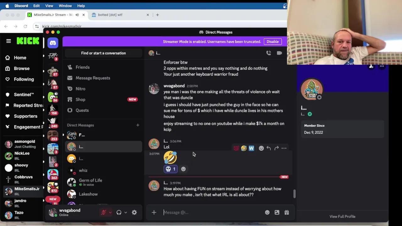Open Discord menu in macOS menu bar
This screenshot has width=402, height=226.
click(21, 6)
